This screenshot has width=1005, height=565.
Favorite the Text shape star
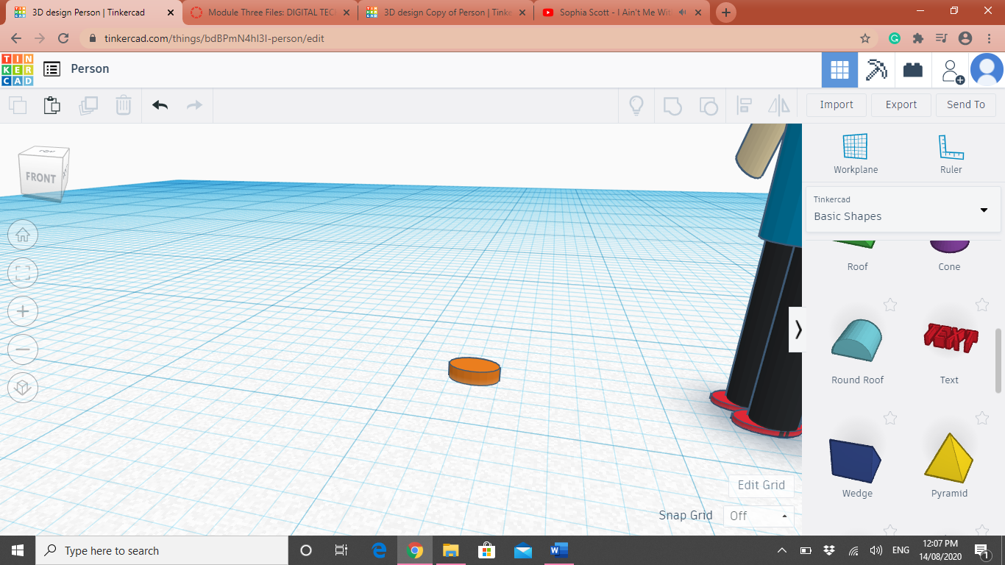coord(981,305)
